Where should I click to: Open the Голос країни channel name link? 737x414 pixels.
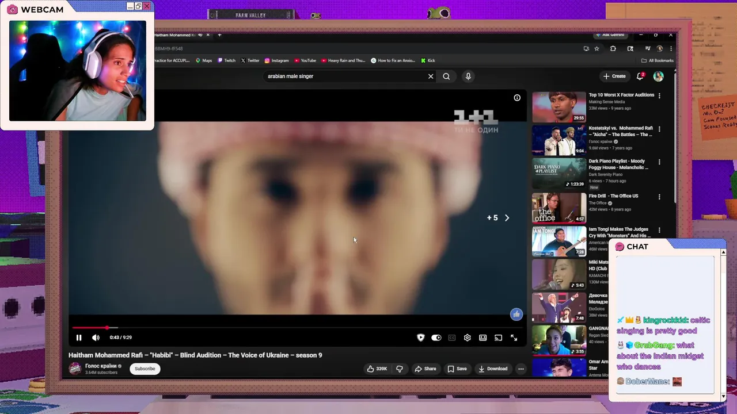point(101,366)
